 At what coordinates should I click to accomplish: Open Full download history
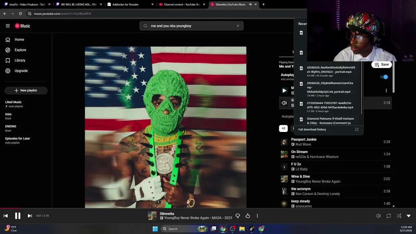click(312, 129)
